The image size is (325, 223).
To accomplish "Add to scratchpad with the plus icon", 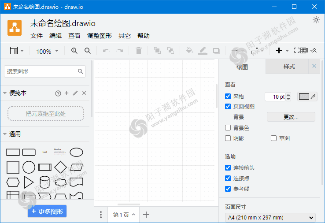I will pos(66,93).
